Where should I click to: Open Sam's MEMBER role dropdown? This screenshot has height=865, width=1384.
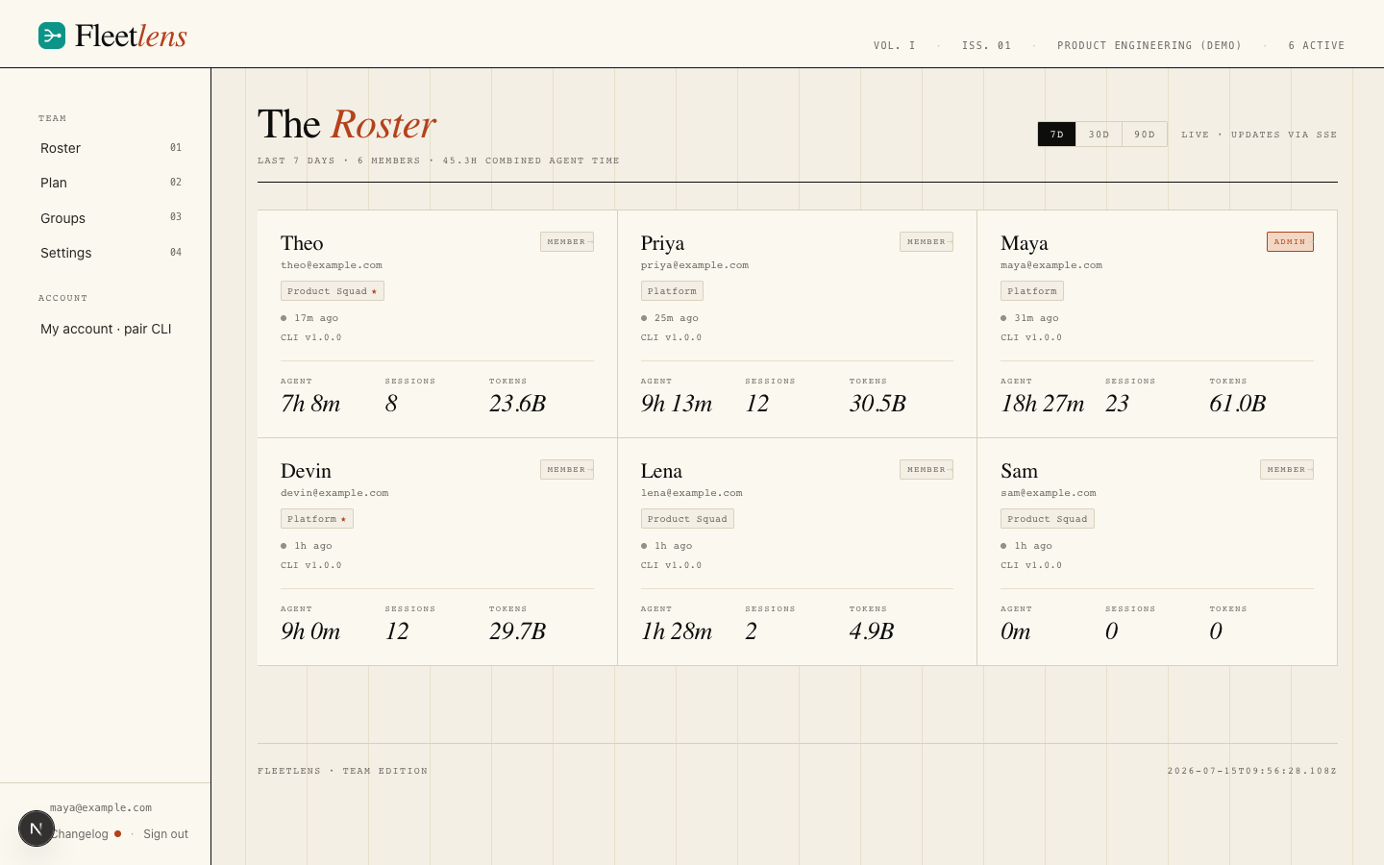1287,470
